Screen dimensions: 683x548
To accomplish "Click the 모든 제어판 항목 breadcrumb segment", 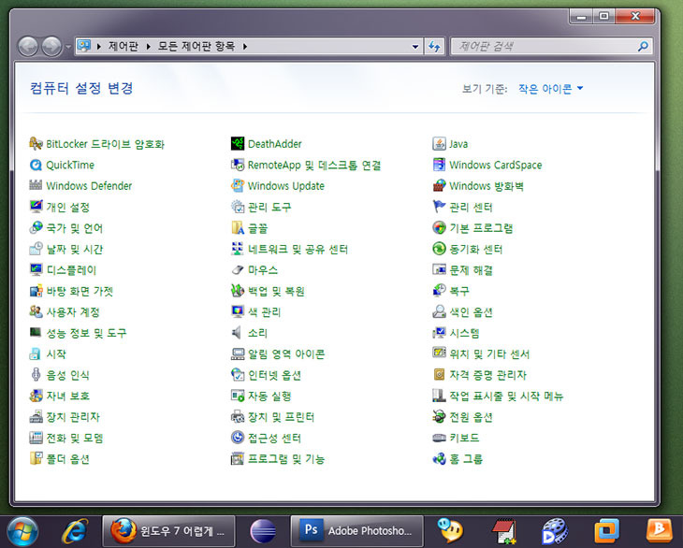I will tap(196, 46).
